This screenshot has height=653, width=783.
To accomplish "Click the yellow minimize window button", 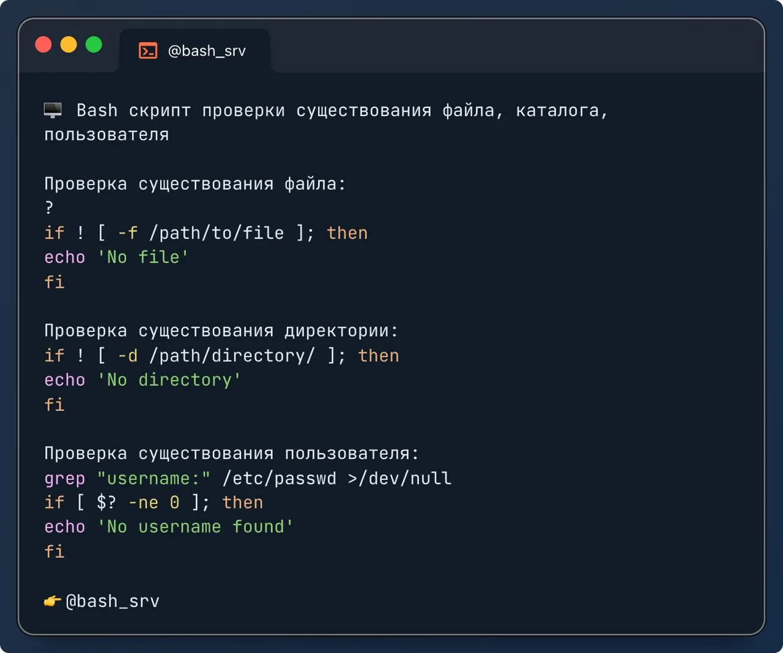I will pyautogui.click(x=69, y=45).
